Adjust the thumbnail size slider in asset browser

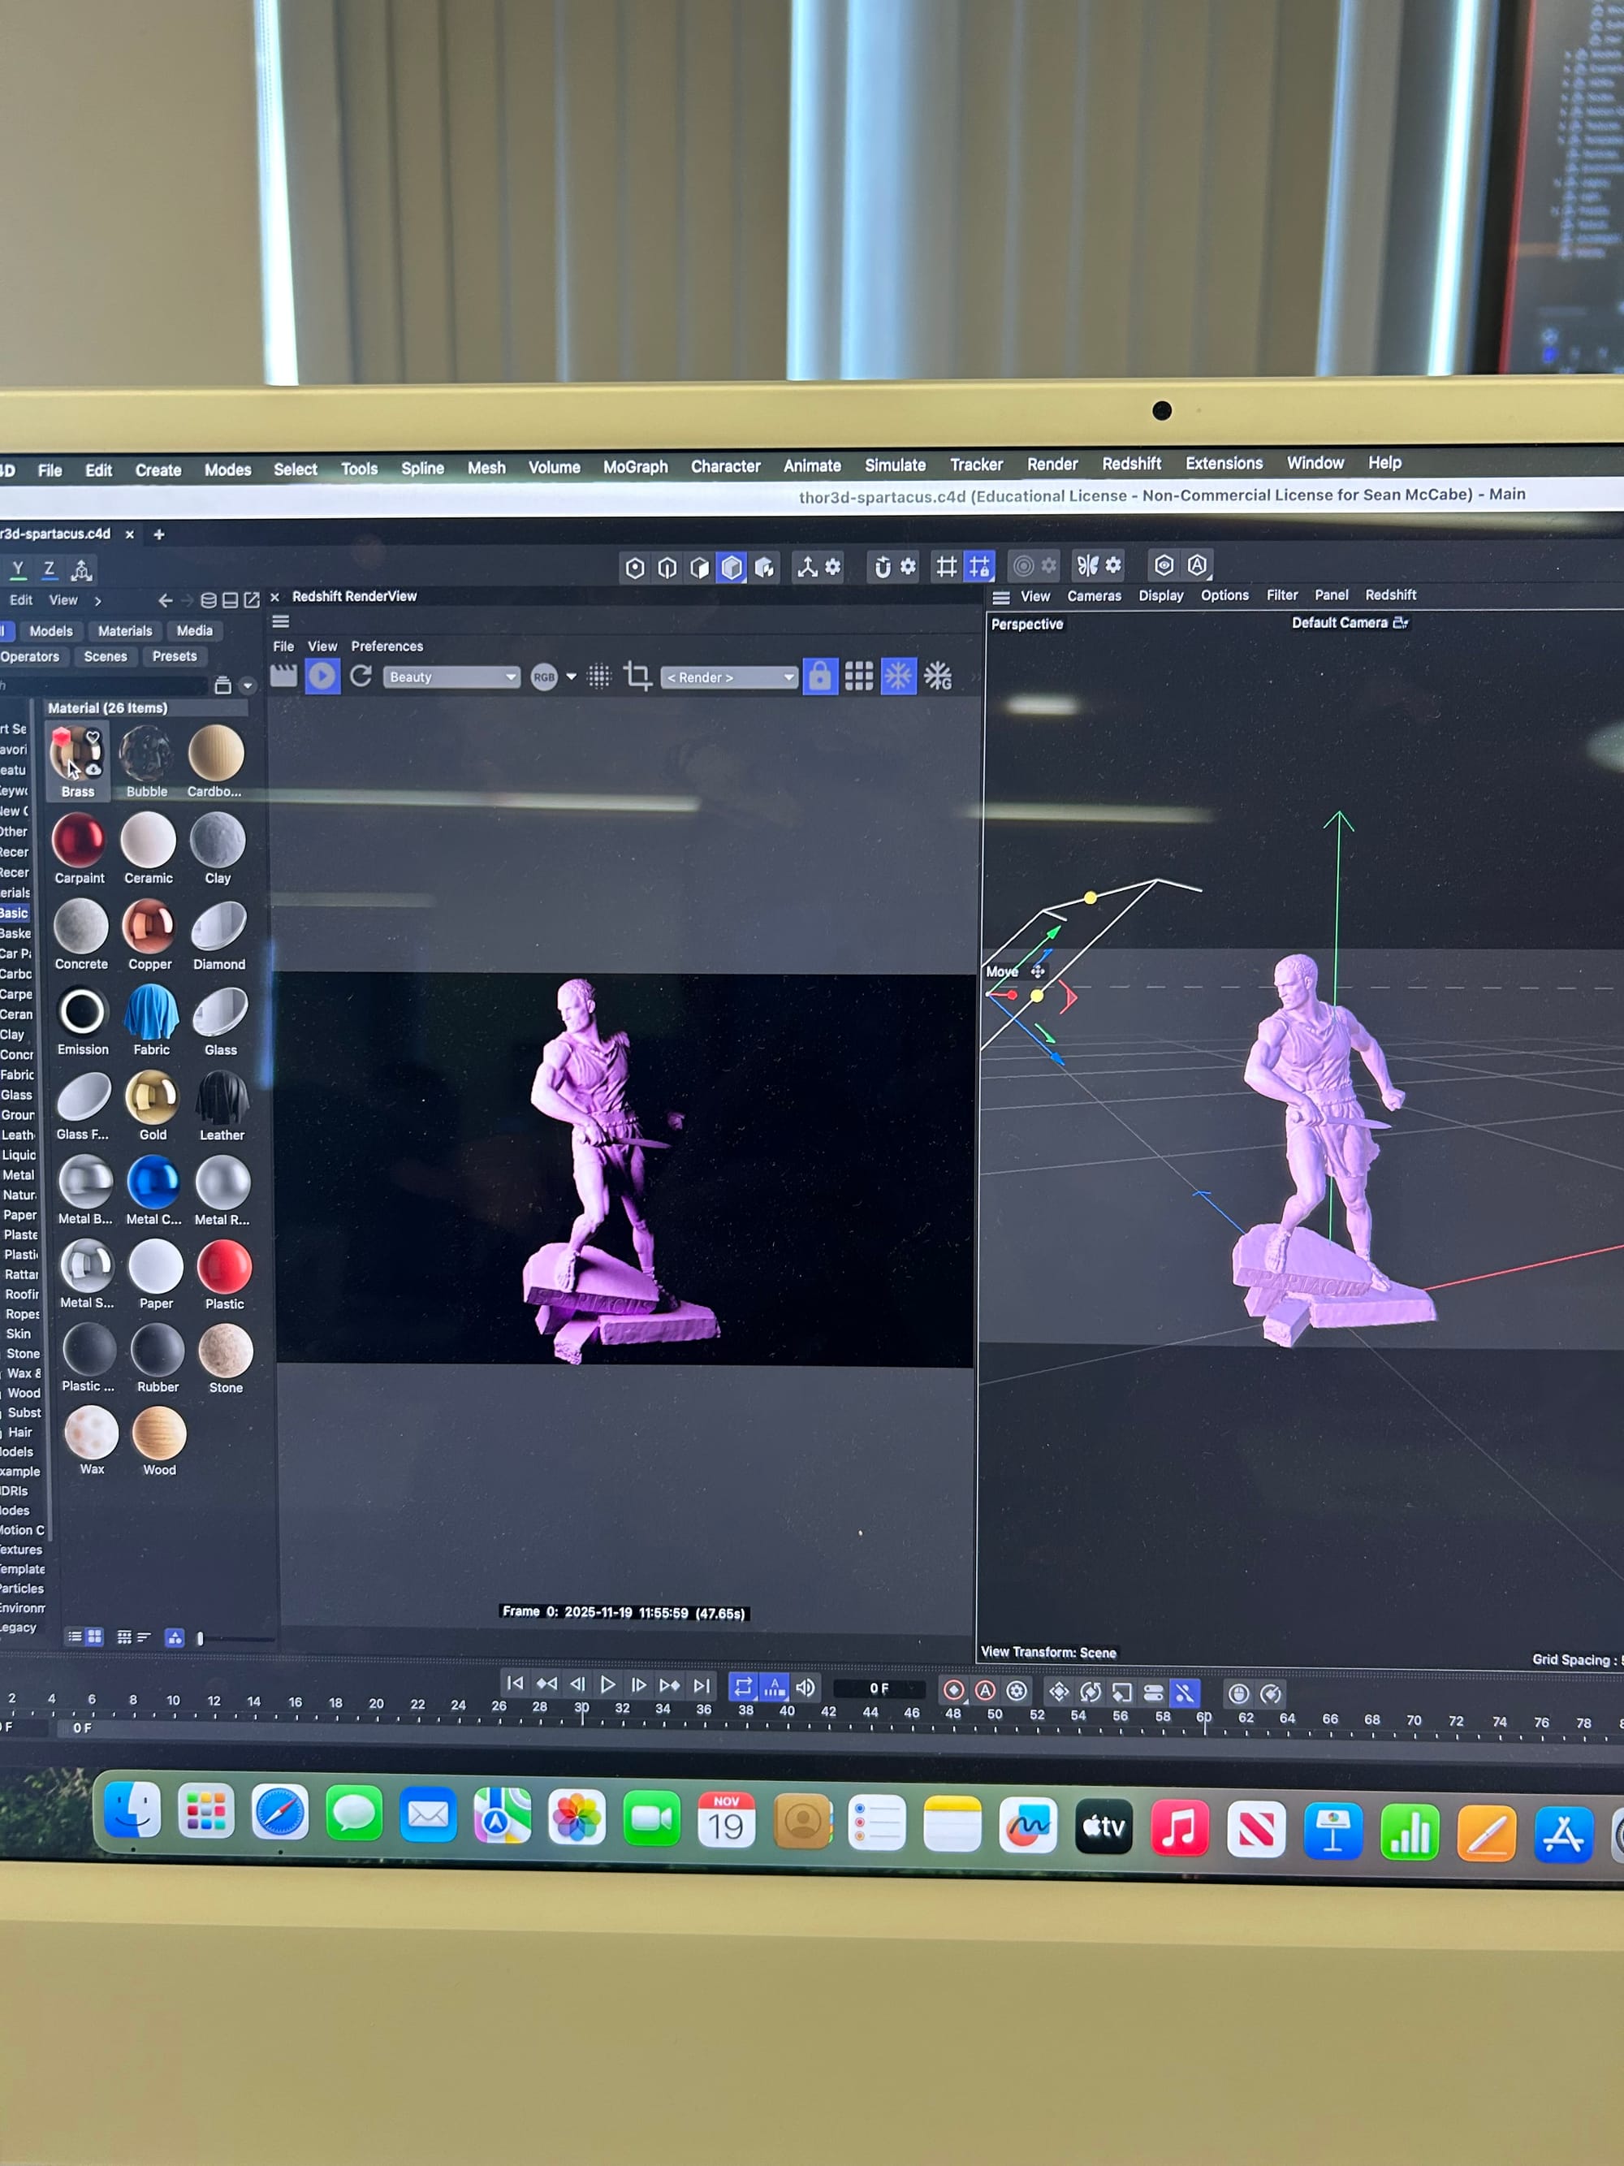(201, 1638)
